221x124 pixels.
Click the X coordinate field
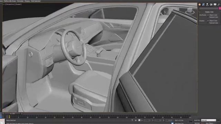point(147,120)
